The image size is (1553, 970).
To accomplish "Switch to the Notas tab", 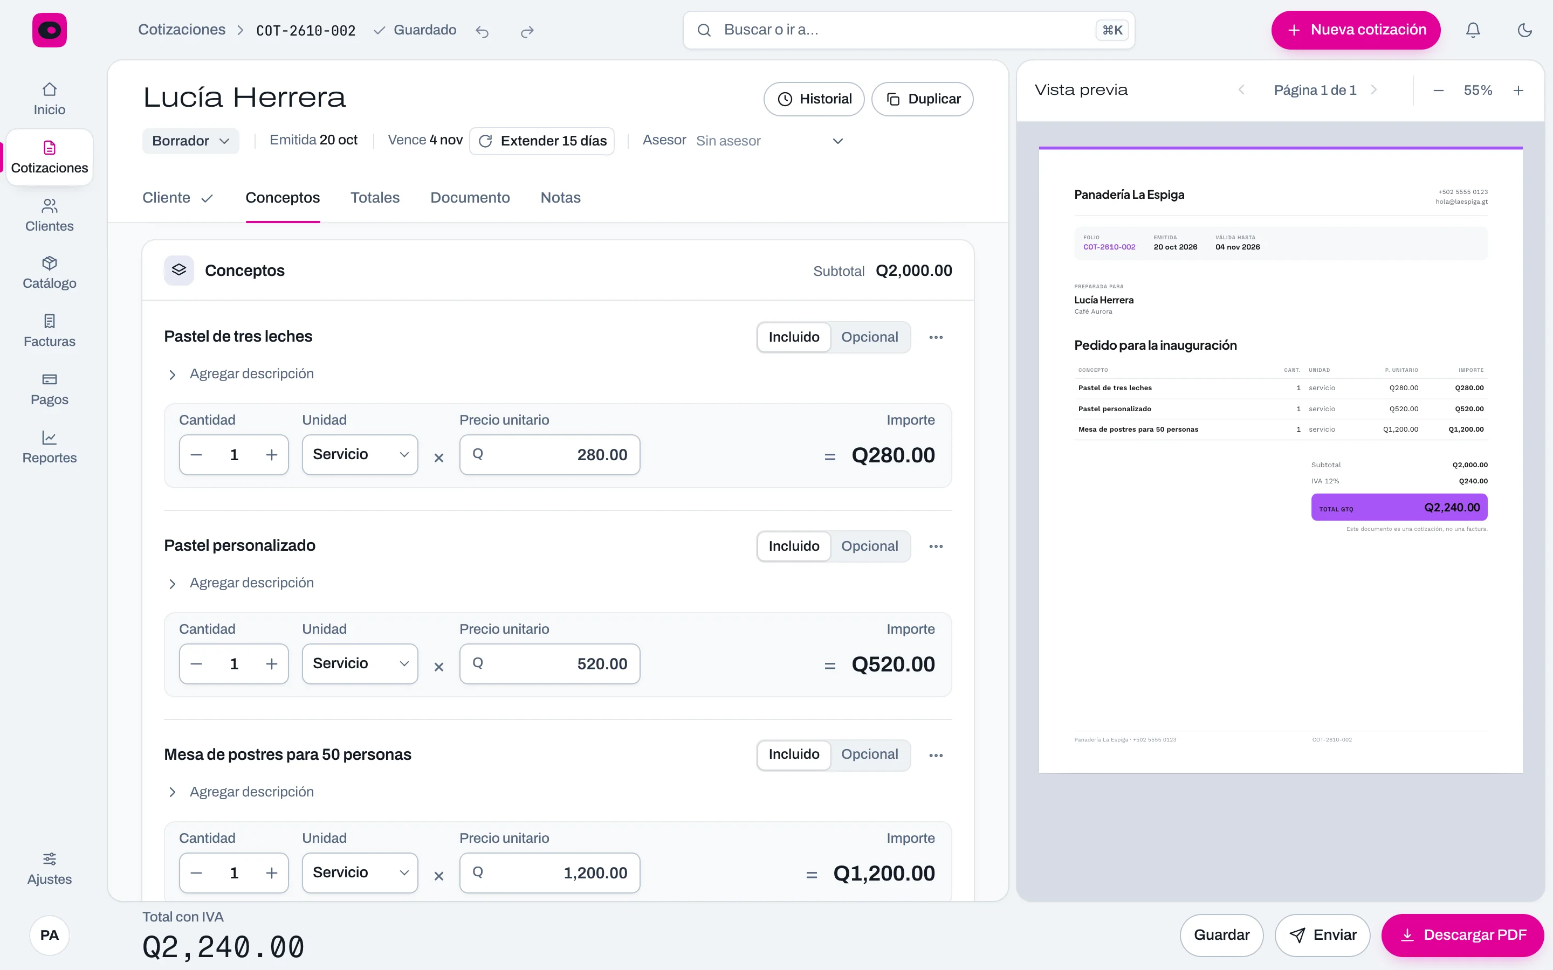I will (560, 198).
